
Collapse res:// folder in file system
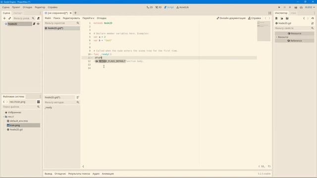[3, 117]
